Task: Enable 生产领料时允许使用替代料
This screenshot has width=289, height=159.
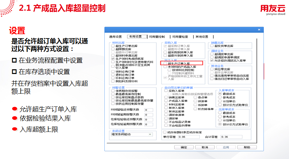Action: coord(113,62)
